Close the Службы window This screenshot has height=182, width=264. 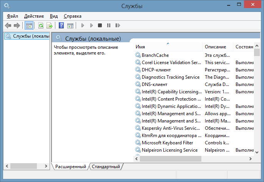[252, 5]
